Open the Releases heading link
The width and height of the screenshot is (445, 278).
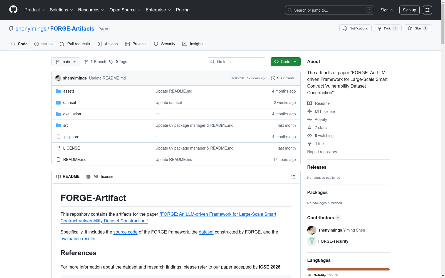[x=317, y=167]
